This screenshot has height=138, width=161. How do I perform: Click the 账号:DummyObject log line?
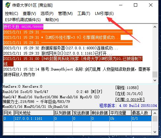[77, 72]
